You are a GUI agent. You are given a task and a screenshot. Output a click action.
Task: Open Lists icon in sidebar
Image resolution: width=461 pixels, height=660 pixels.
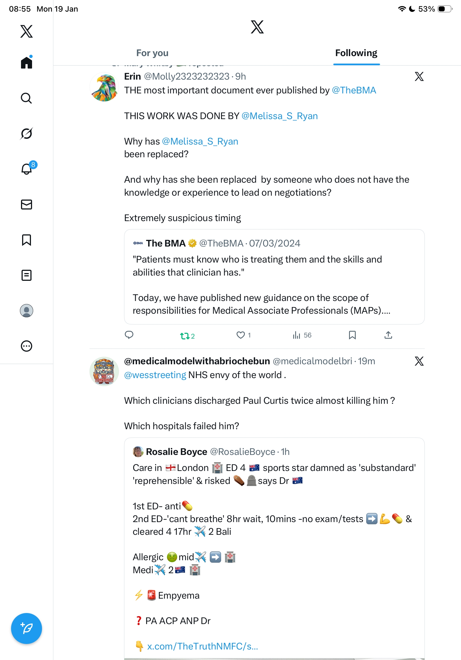tap(27, 275)
